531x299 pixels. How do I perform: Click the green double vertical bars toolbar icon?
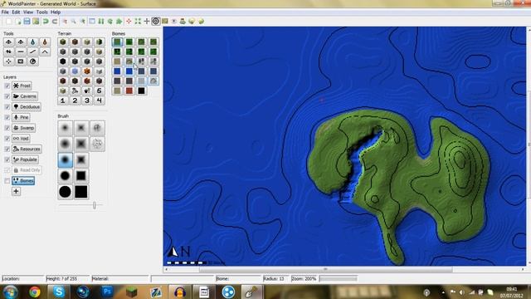coord(101,22)
